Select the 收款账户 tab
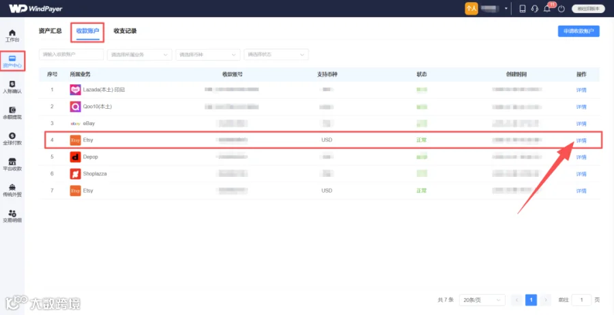 pyautogui.click(x=88, y=31)
